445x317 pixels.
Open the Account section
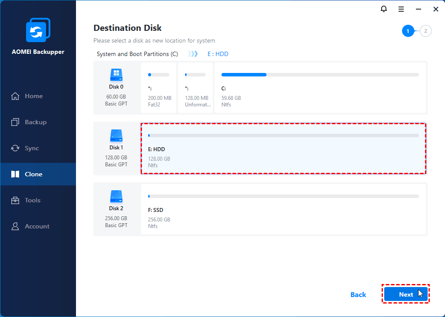(x=36, y=226)
